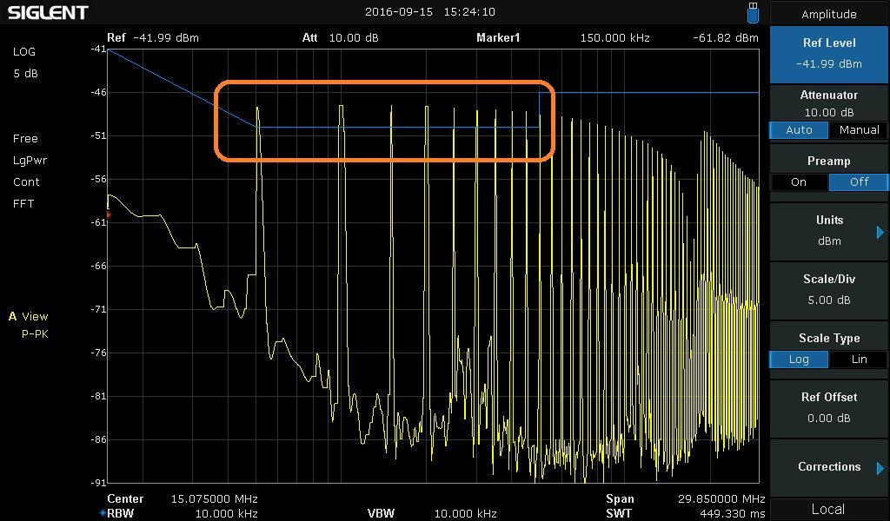The width and height of the screenshot is (890, 521).
Task: Click the SIGLENT logo
Action: pyautogui.click(x=48, y=12)
